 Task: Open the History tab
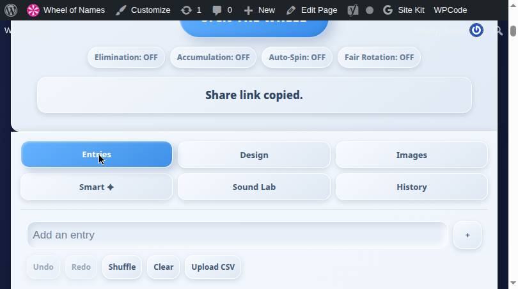412,187
